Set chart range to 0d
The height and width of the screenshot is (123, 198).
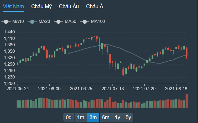tap(69, 117)
